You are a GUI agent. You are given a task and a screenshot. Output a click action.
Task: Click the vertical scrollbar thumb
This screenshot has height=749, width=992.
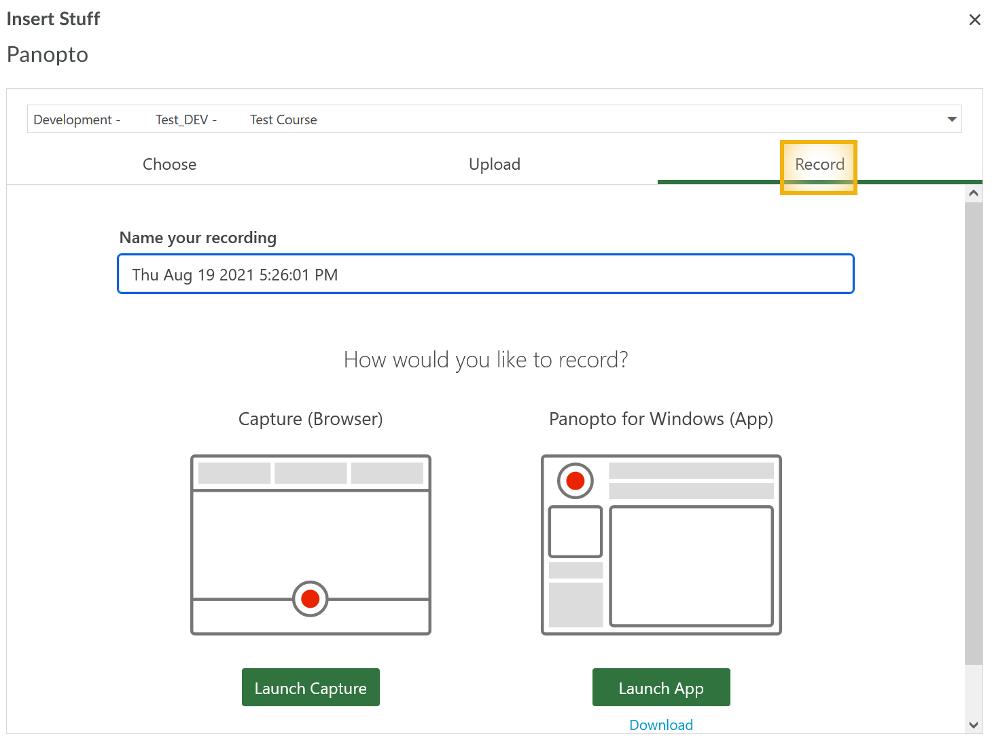973,433
